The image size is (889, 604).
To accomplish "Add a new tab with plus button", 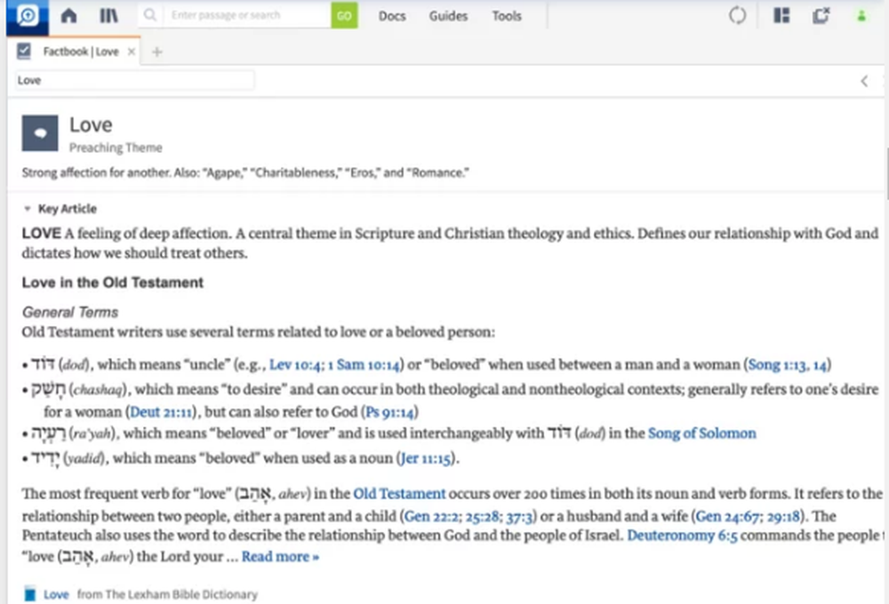I will coord(157,52).
